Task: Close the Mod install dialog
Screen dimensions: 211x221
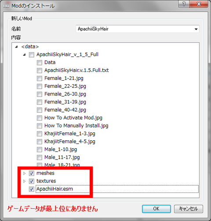Action: click(x=199, y=4)
